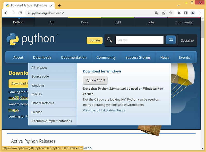Click the macOS link in page text
The width and height of the screenshot is (206, 152).
[14, 98]
